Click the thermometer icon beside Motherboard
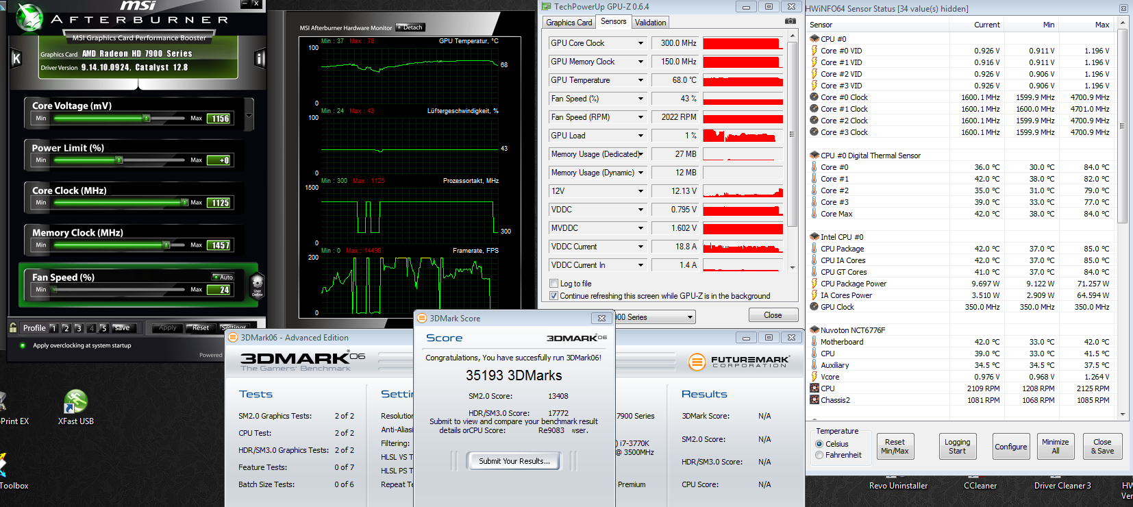 [814, 342]
